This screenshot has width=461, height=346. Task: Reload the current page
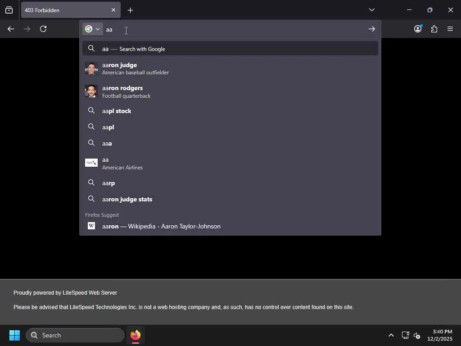coord(43,29)
